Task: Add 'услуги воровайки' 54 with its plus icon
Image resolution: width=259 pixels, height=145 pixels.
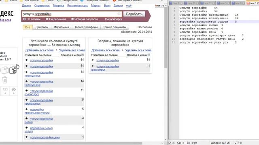Action: pyautogui.click(x=27, y=60)
